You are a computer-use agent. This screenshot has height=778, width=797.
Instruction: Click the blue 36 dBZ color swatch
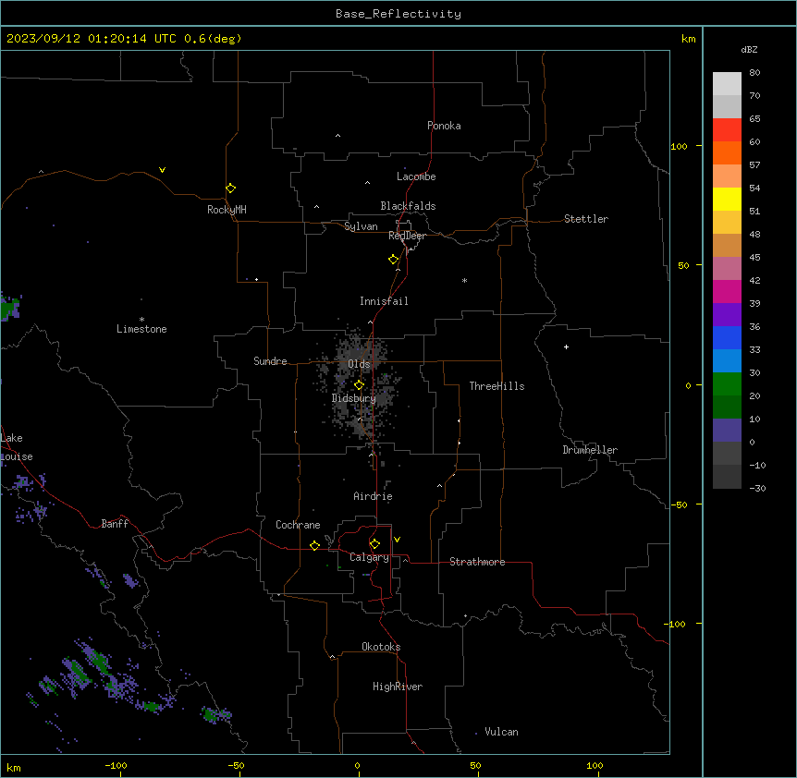(727, 337)
